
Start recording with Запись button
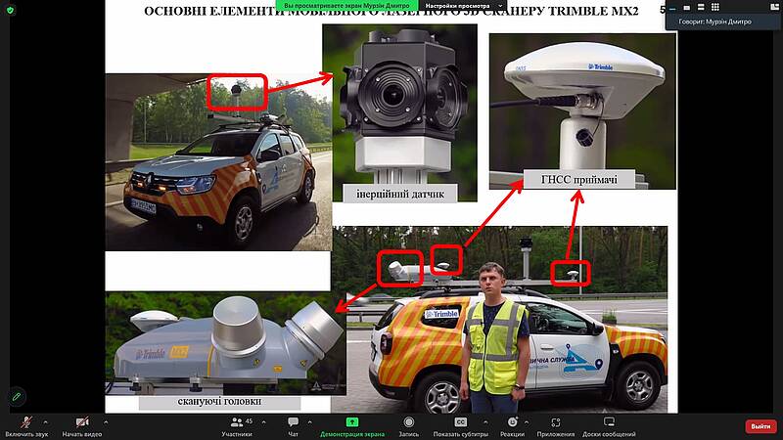click(408, 426)
